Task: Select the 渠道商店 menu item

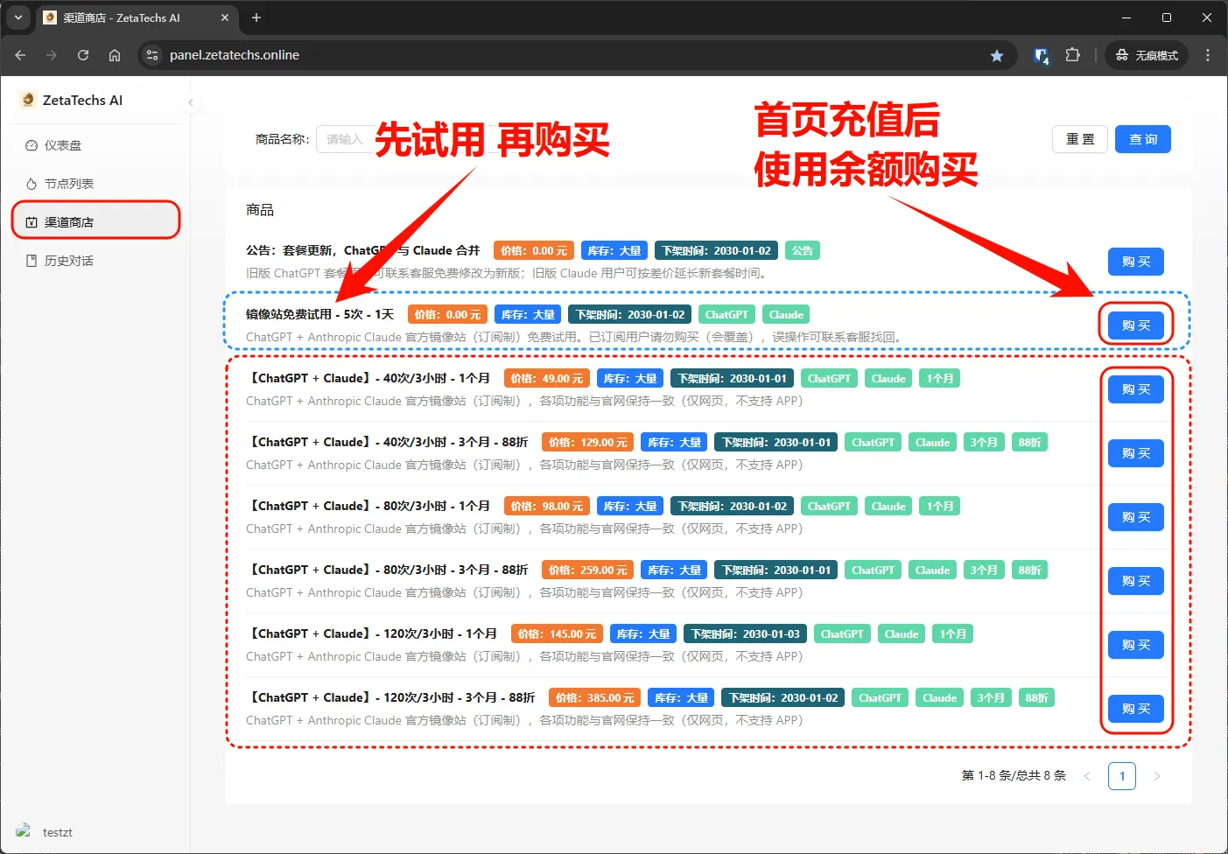Action: click(95, 222)
